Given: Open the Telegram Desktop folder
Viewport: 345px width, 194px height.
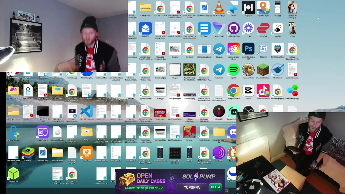Looking at the screenshot, I should pyautogui.click(x=13, y=112).
